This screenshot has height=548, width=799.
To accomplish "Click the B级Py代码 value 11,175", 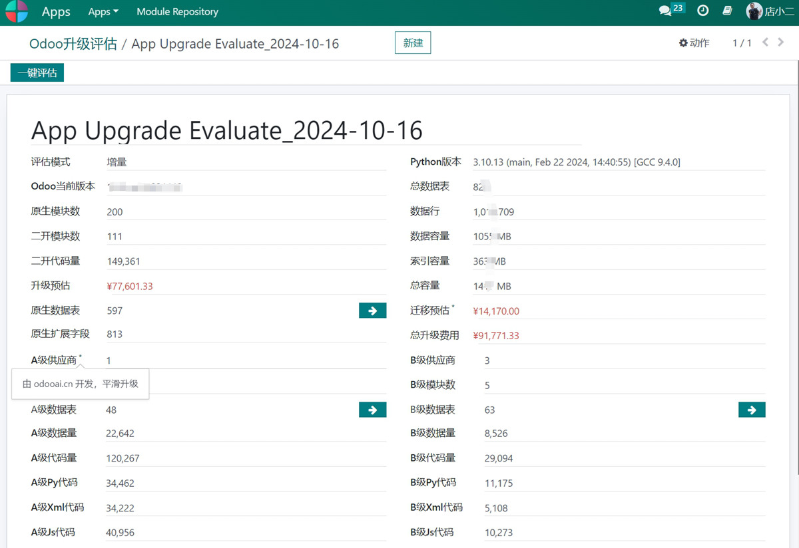I will (499, 483).
